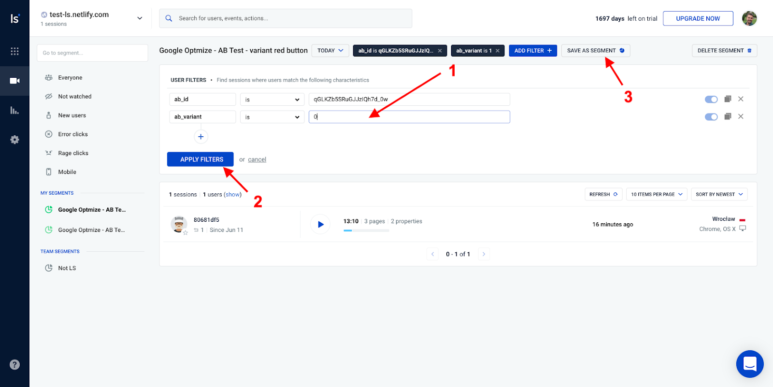This screenshot has width=773, height=387.
Task: Open the apps grid icon in sidebar
Action: [x=14, y=51]
